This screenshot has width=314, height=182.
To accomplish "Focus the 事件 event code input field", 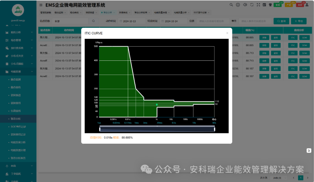I will pos(255,21).
